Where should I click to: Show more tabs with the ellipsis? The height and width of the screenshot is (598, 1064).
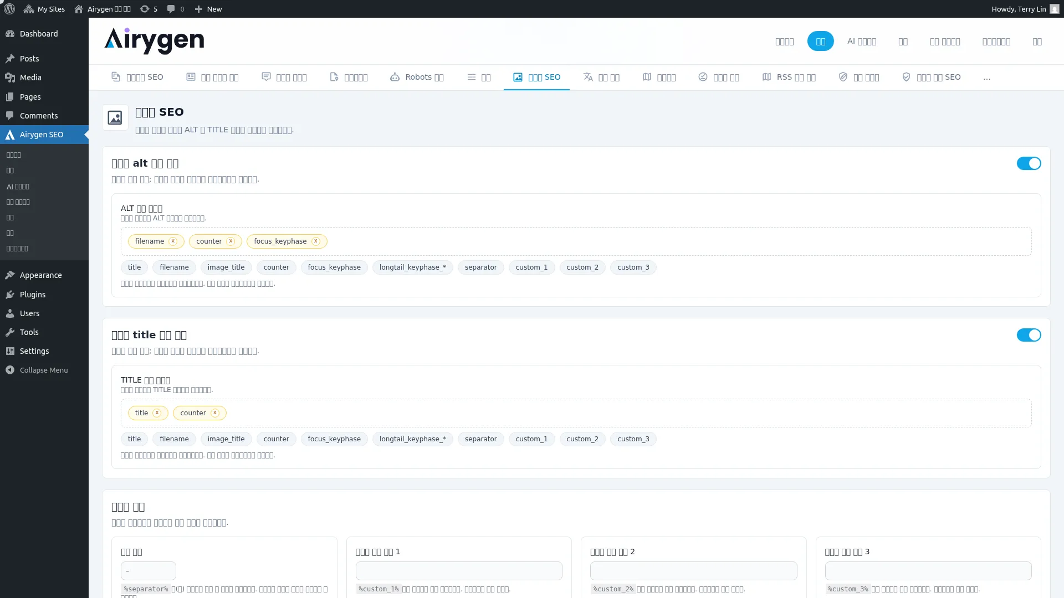point(986,78)
